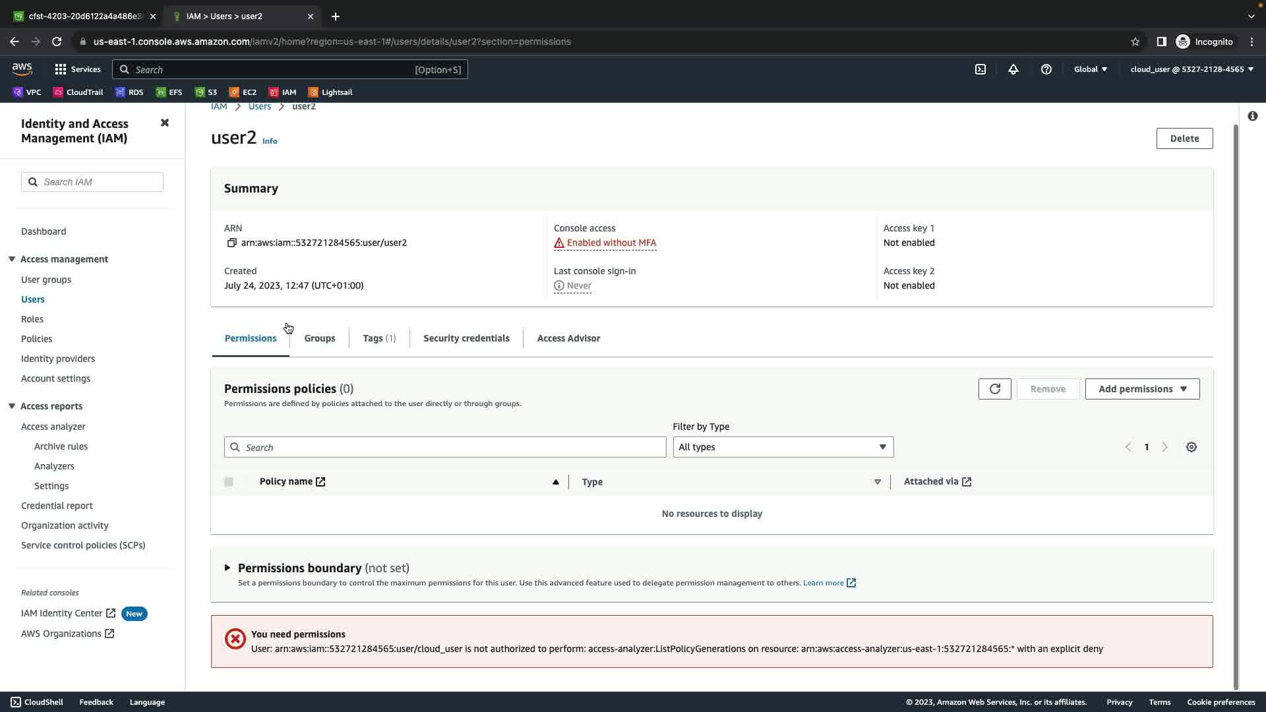Switch to the Groups tab
Screen dimensions: 1266x712
320,338
